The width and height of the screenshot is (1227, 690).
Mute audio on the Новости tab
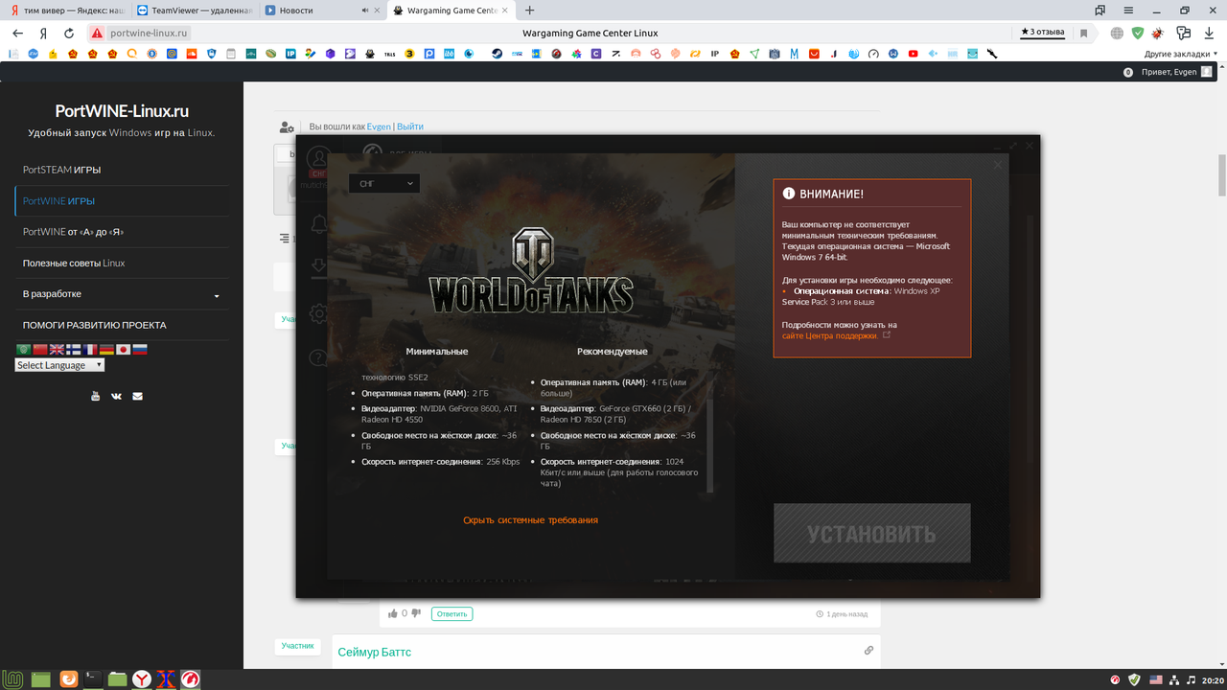365,11
